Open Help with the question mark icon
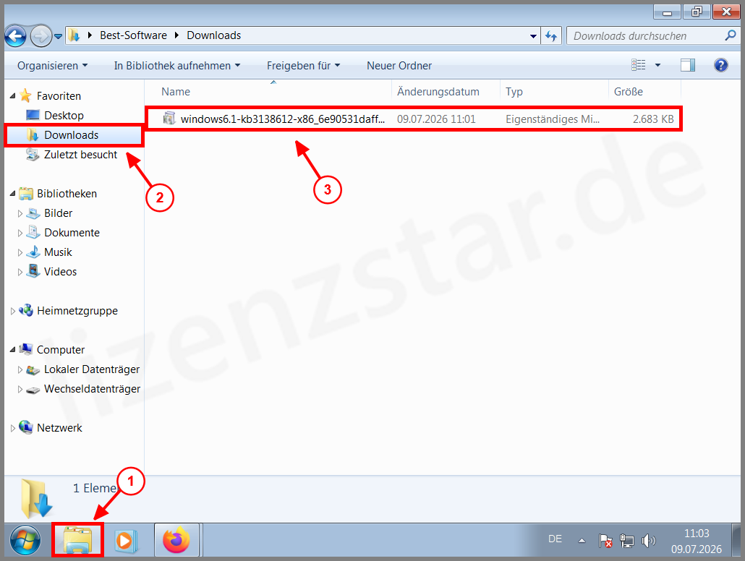 point(720,65)
